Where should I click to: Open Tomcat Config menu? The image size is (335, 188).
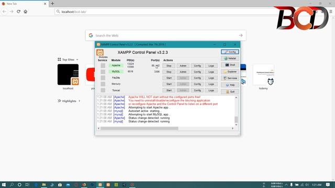(197, 90)
